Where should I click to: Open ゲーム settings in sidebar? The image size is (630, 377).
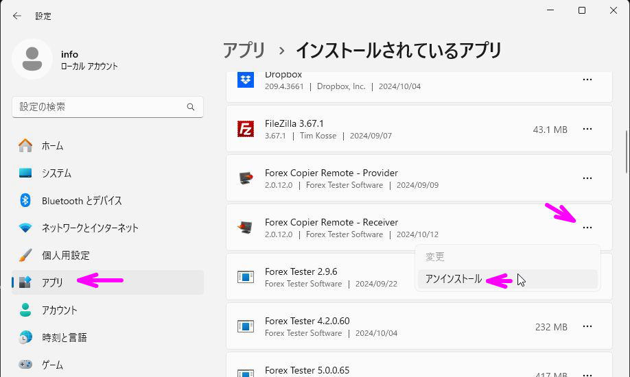pyautogui.click(x=108, y=365)
